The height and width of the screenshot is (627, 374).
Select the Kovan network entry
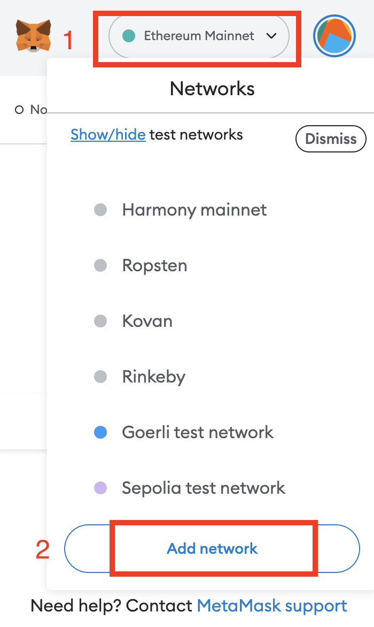pos(147,321)
